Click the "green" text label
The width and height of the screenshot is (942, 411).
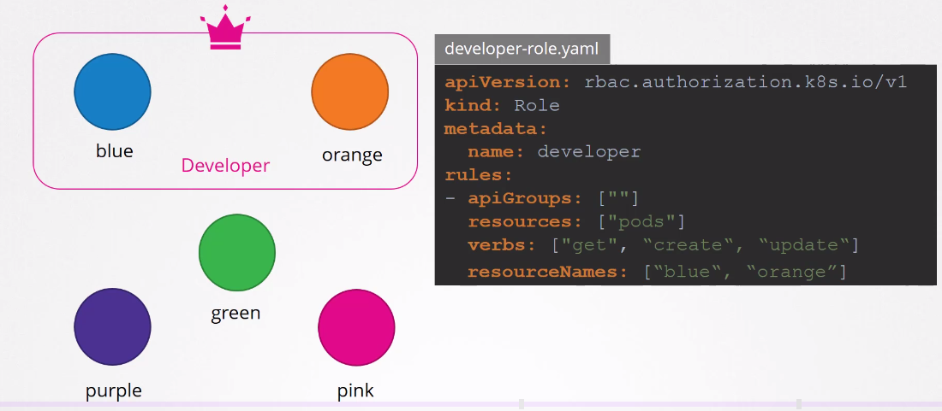[x=235, y=313]
